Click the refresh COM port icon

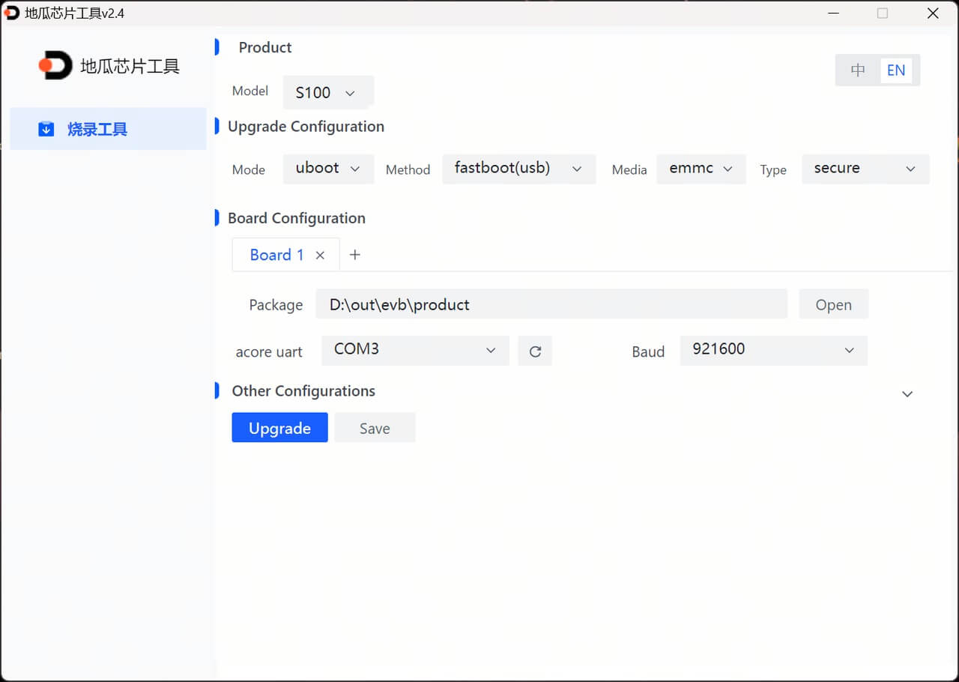coord(535,351)
